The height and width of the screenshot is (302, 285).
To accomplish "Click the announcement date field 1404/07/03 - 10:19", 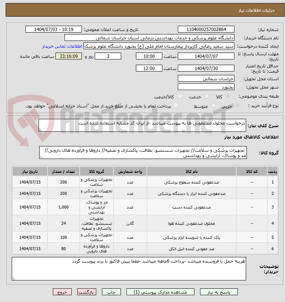I will [x=54, y=29].
